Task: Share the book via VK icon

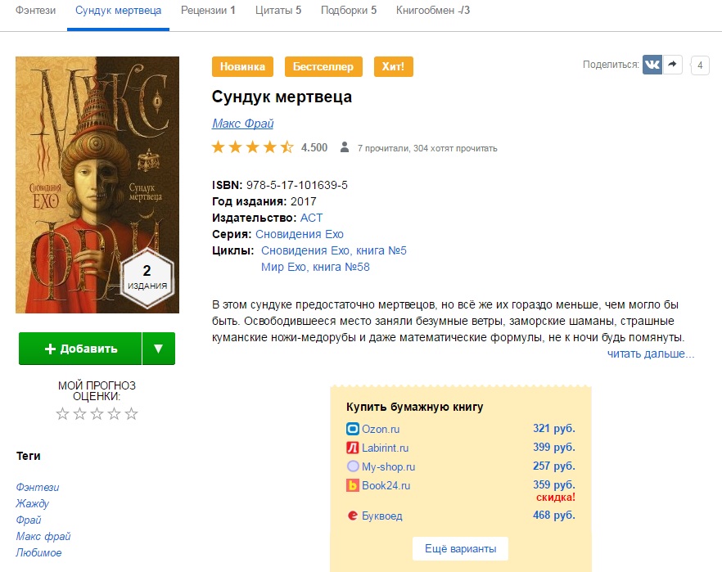Action: pyautogui.click(x=652, y=65)
